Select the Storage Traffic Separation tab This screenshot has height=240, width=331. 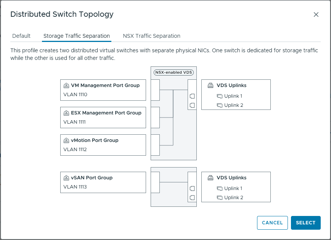(x=77, y=36)
